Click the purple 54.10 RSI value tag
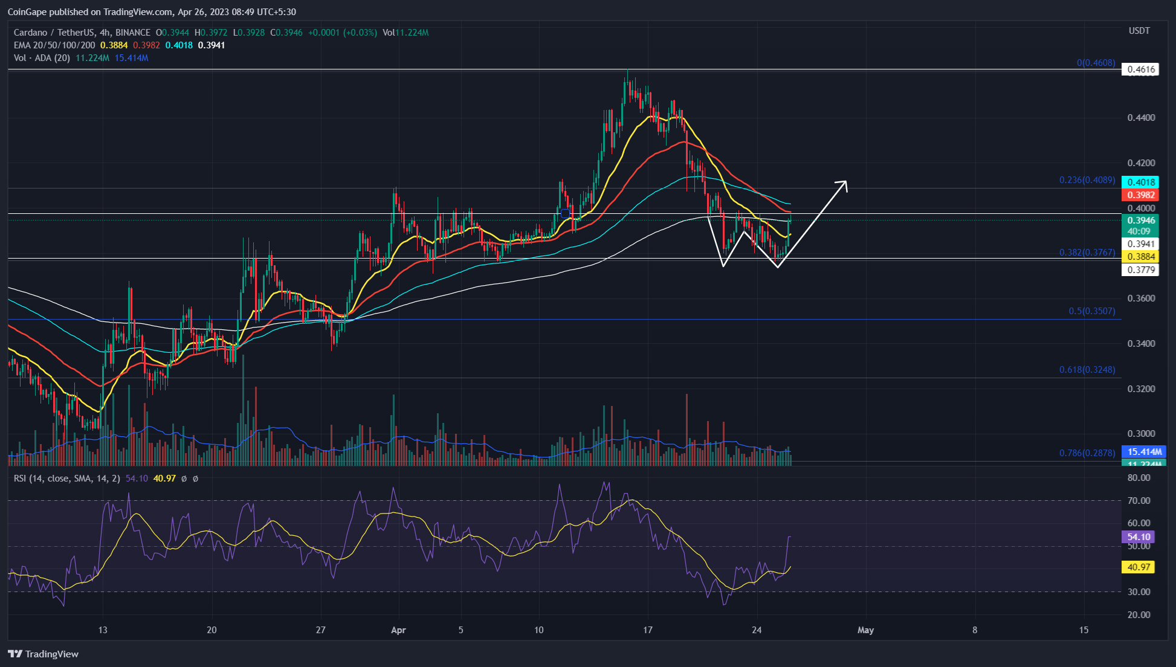The width and height of the screenshot is (1176, 667). click(x=1138, y=537)
